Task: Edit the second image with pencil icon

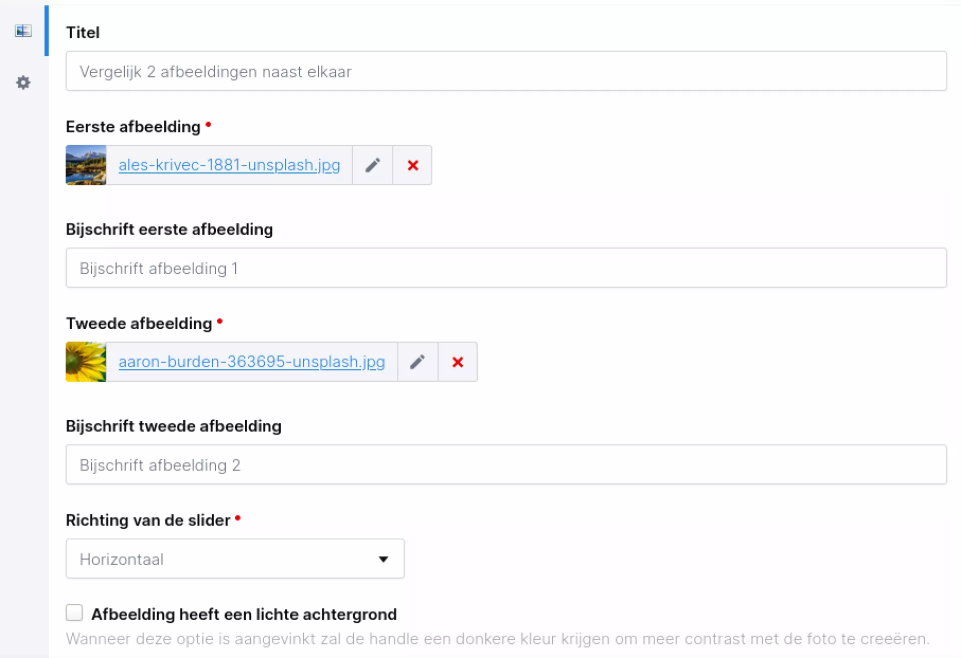Action: pos(417,362)
